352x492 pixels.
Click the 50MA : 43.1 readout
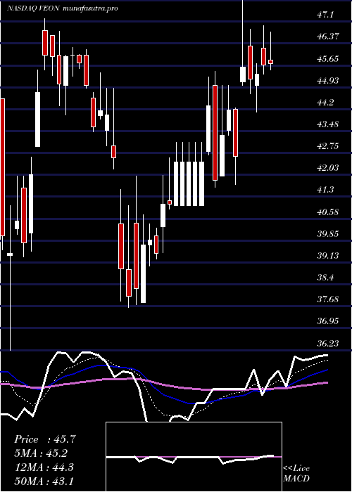pyautogui.click(x=44, y=481)
